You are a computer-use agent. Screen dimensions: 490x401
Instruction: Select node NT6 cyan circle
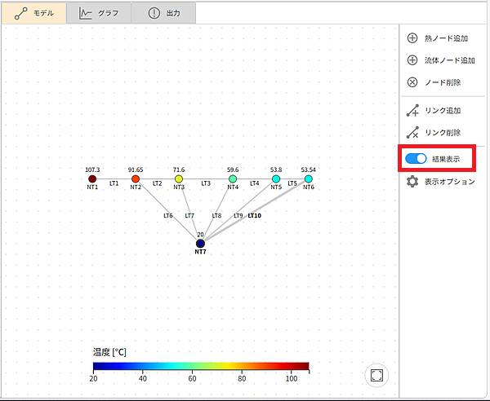point(308,178)
